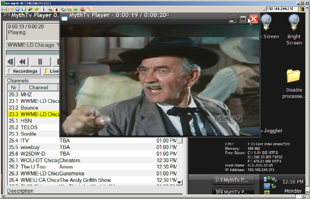Image resolution: width=310 pixels, height=199 pixels.
Task: Select channel 25.2 TELOS
Action: pos(34,127)
